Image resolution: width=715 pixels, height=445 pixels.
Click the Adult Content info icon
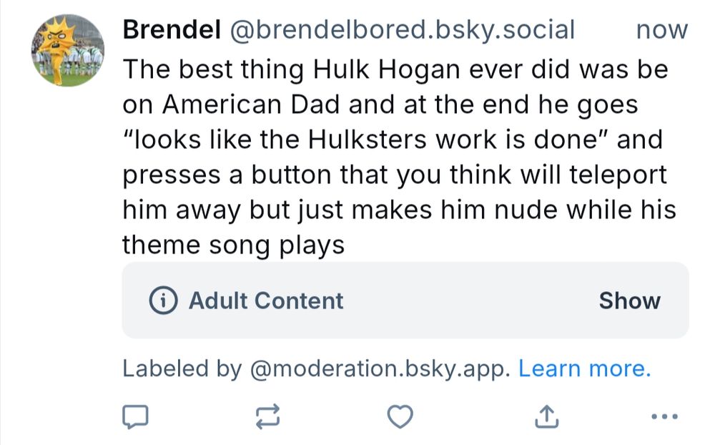[163, 301]
